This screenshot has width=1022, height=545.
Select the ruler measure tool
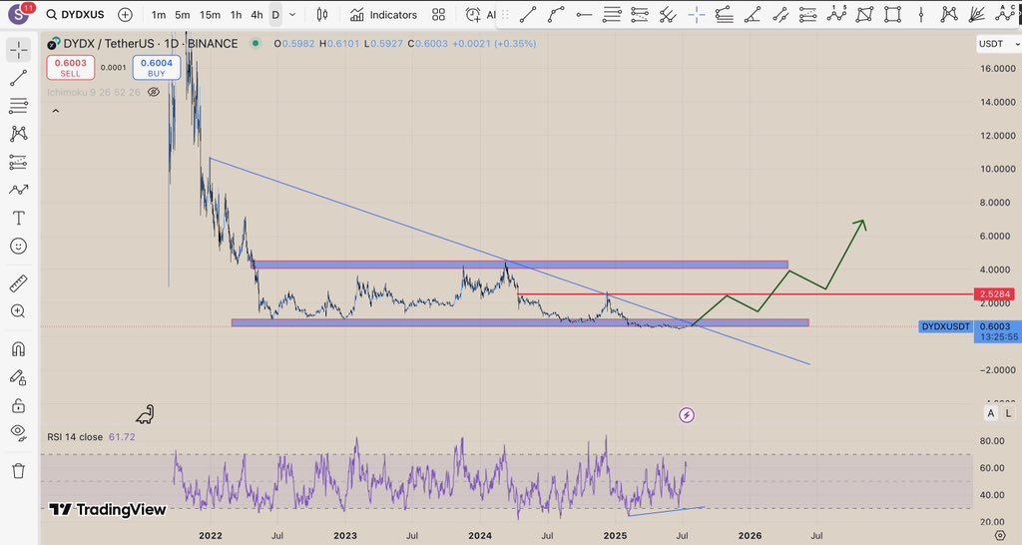18,282
